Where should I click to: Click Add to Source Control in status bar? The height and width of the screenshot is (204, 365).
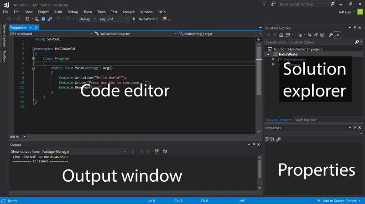click(339, 201)
